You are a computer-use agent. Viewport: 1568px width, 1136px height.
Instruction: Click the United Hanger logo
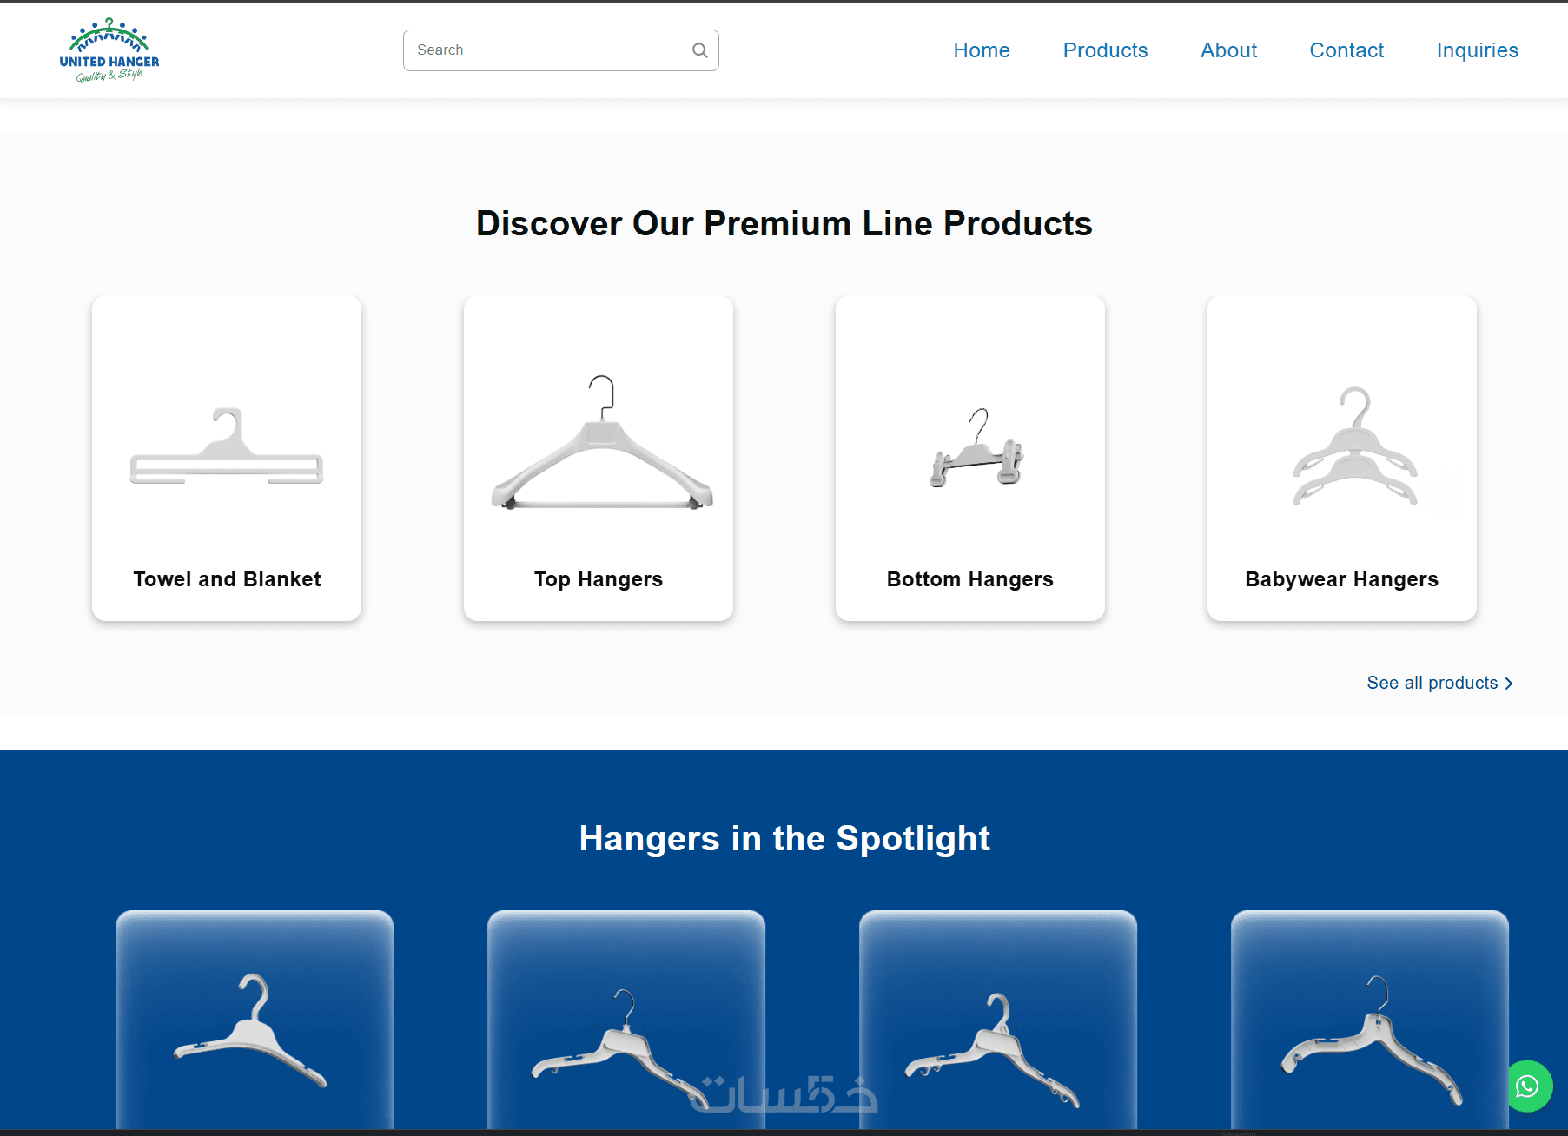[109, 50]
